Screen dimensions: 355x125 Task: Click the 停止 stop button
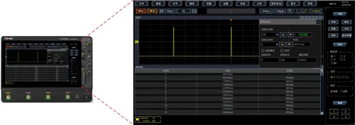[141, 11]
